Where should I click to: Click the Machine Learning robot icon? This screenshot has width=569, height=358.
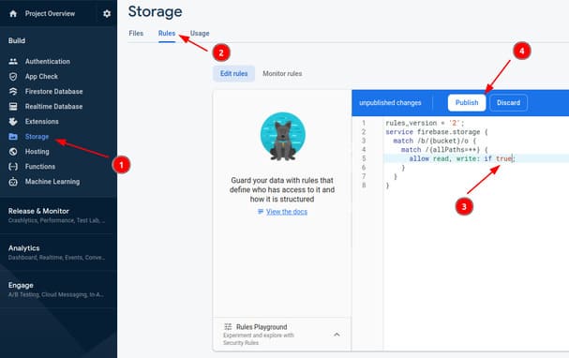tap(13, 182)
